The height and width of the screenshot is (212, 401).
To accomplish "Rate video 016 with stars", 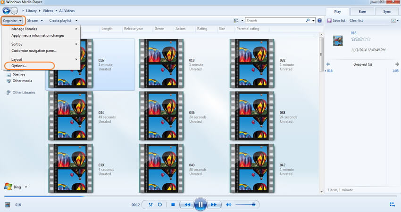I will [x=361, y=39].
